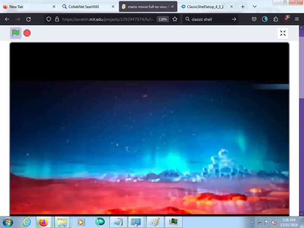Viewport: 304px width, 228px height.
Task: Open the blue circular extension icon
Action: click(x=265, y=19)
